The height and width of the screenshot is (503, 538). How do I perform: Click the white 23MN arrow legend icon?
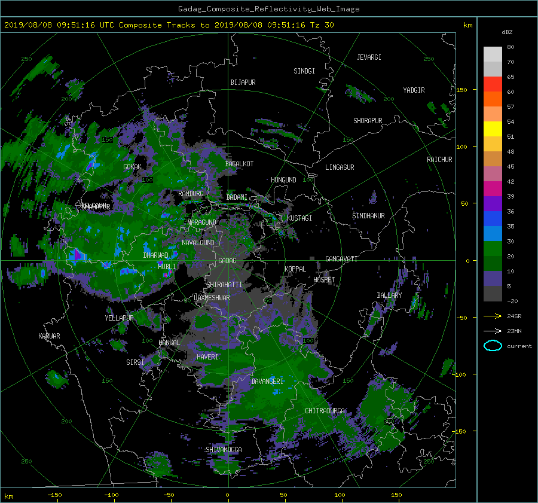pos(493,331)
